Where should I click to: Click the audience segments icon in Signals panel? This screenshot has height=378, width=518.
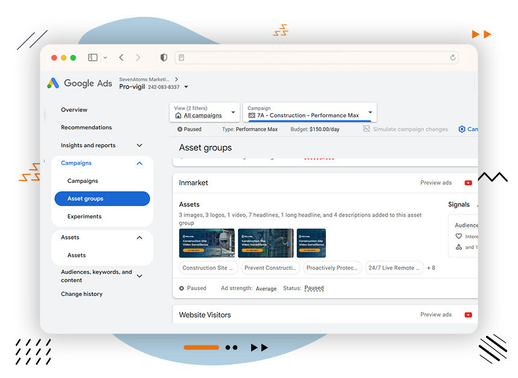pyautogui.click(x=458, y=248)
